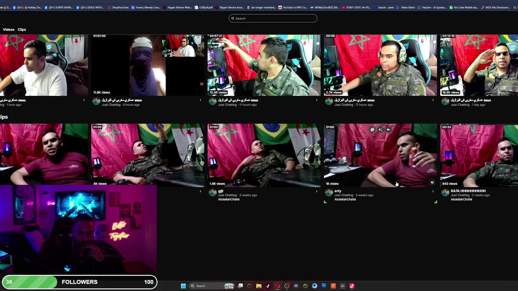Open the 00:33 clip thumbnail
The height and width of the screenshot is (291, 518).
pos(479,155)
